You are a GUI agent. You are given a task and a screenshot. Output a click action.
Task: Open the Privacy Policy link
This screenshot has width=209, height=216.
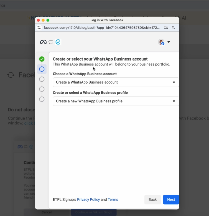tap(88, 199)
